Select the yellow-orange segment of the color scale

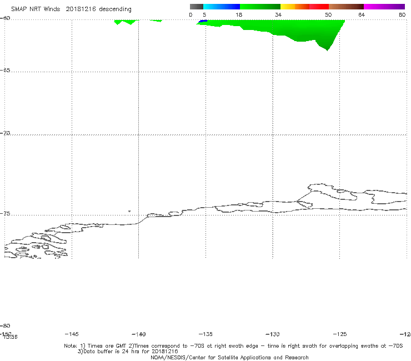click(x=295, y=7)
